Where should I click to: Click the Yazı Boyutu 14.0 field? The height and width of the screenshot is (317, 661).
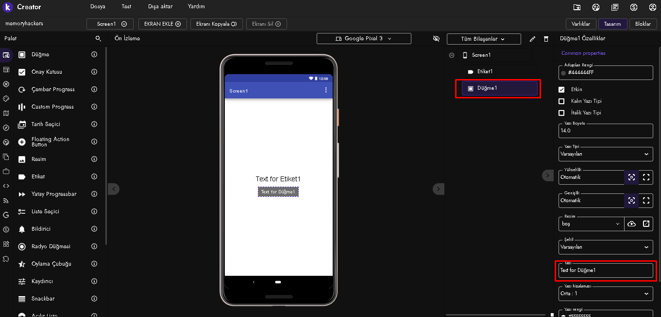click(606, 131)
